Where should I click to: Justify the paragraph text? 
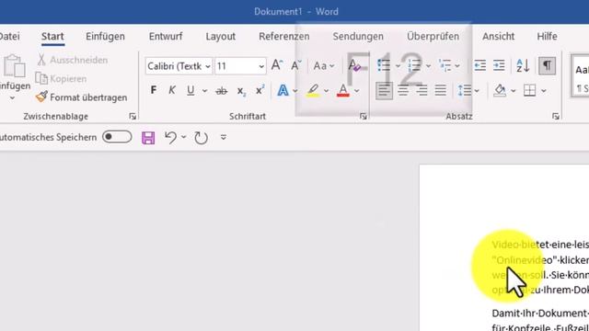(x=441, y=90)
